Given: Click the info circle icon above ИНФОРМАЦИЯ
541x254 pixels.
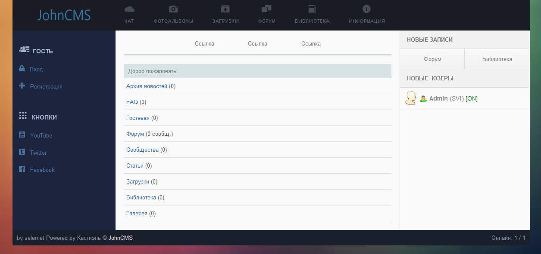Looking at the screenshot, I should (x=366, y=9).
